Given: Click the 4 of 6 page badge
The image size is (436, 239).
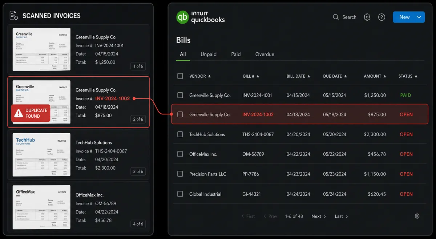Looking at the screenshot, I should coord(138,224).
